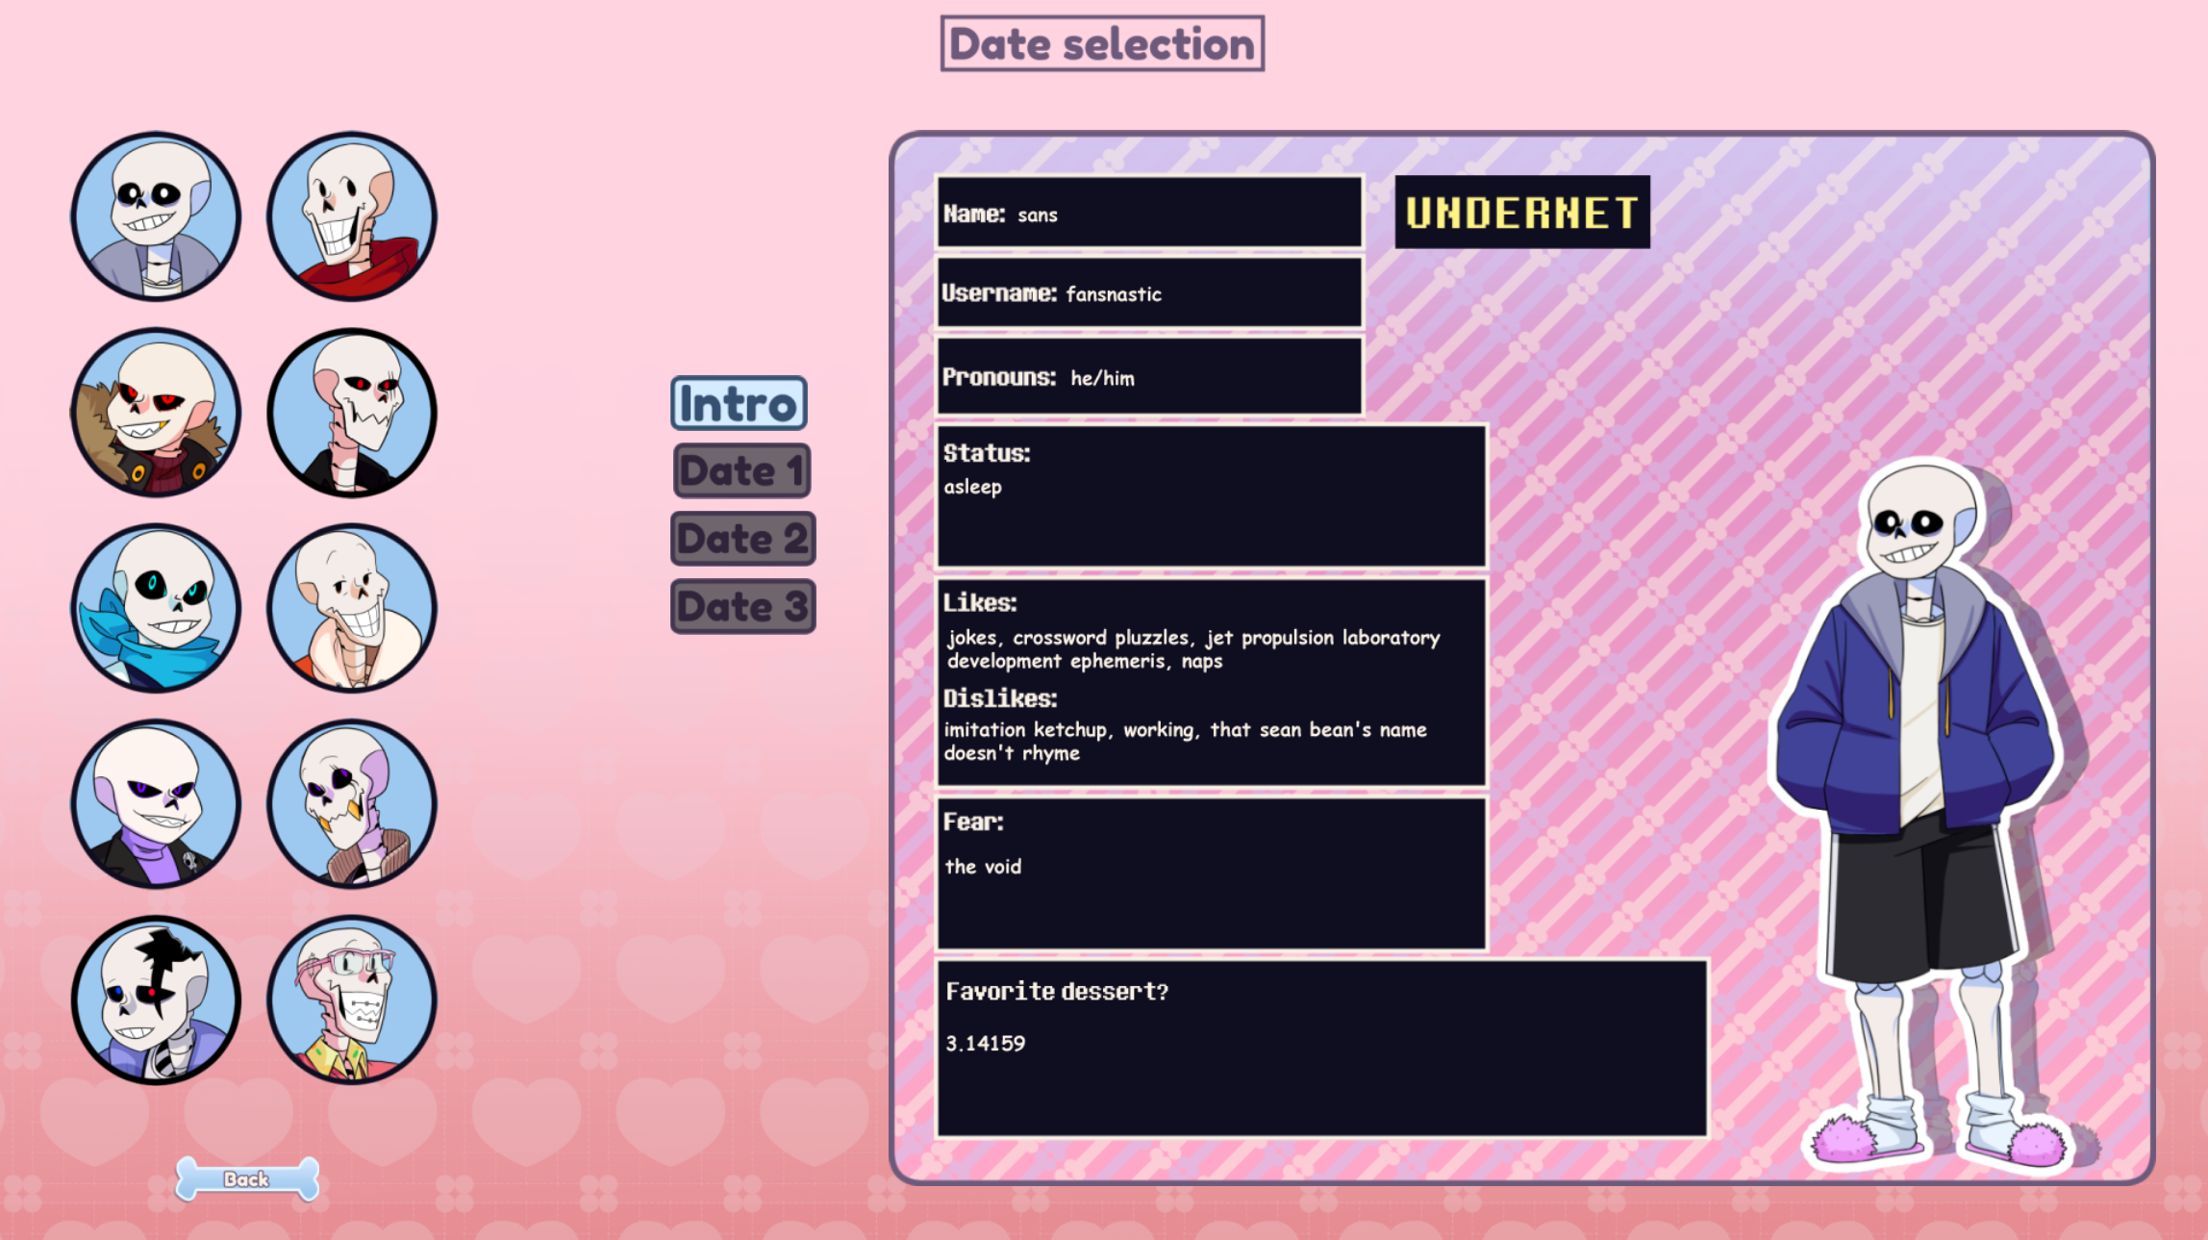Screen dimensions: 2208x1240
Task: Switch to the Date 1 tab
Action: click(741, 470)
